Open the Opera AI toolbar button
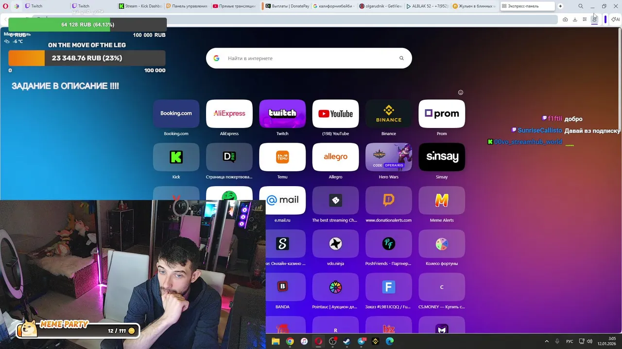Viewport: 622px width, 349px height. [x=616, y=19]
